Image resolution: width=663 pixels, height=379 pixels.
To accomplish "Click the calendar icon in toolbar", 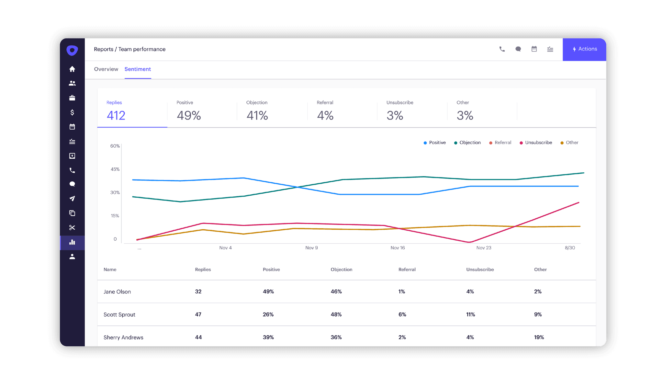I will point(534,49).
